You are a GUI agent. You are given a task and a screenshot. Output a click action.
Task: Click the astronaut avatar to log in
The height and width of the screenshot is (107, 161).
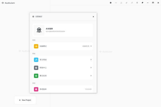point(39,30)
